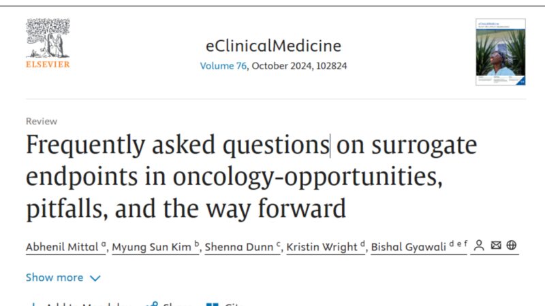Click the Share icon

pyautogui.click(x=152, y=304)
